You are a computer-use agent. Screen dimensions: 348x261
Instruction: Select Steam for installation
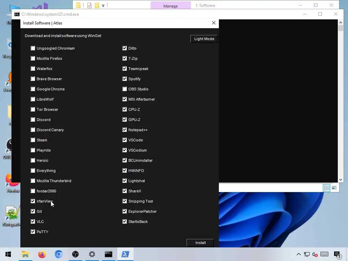pyautogui.click(x=33, y=140)
